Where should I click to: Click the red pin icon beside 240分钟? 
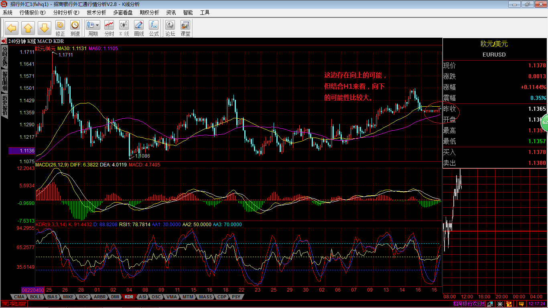pyautogui.click(x=4, y=41)
